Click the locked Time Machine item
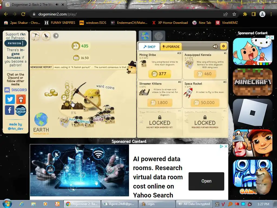This screenshot has width=277, height=208. [160, 122]
